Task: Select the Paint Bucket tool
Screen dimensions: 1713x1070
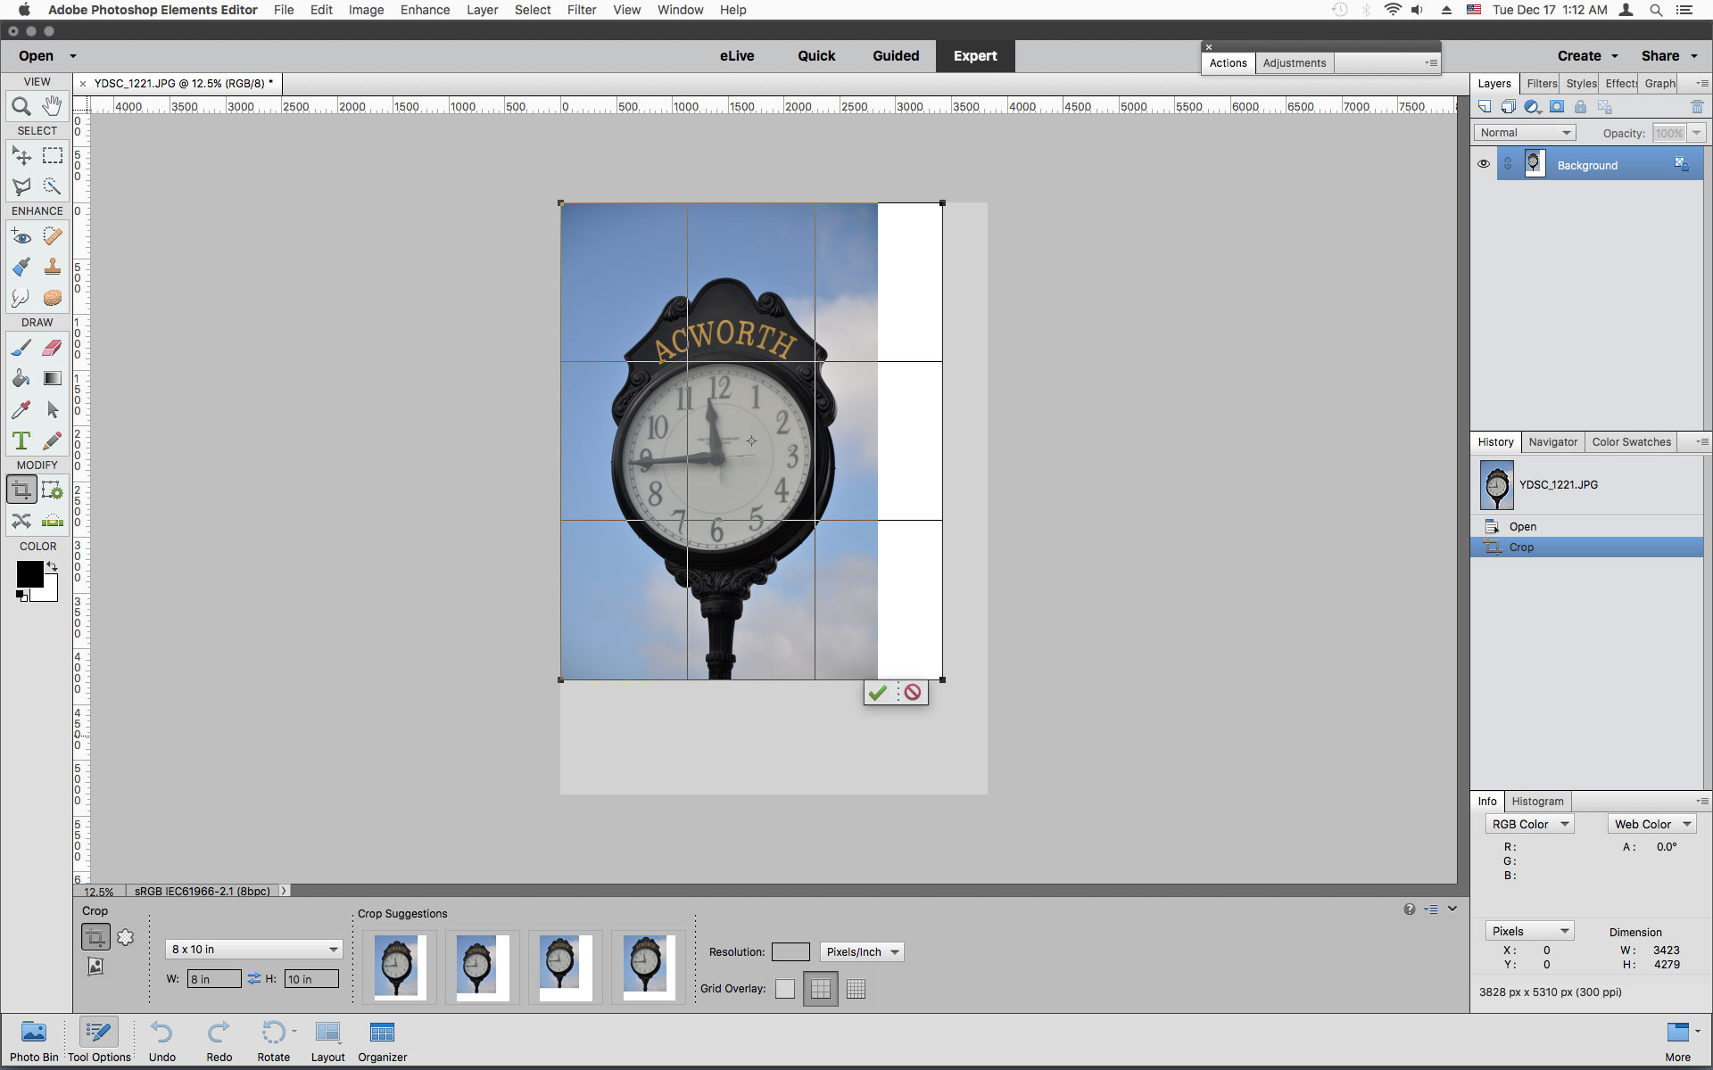Action: 21,378
